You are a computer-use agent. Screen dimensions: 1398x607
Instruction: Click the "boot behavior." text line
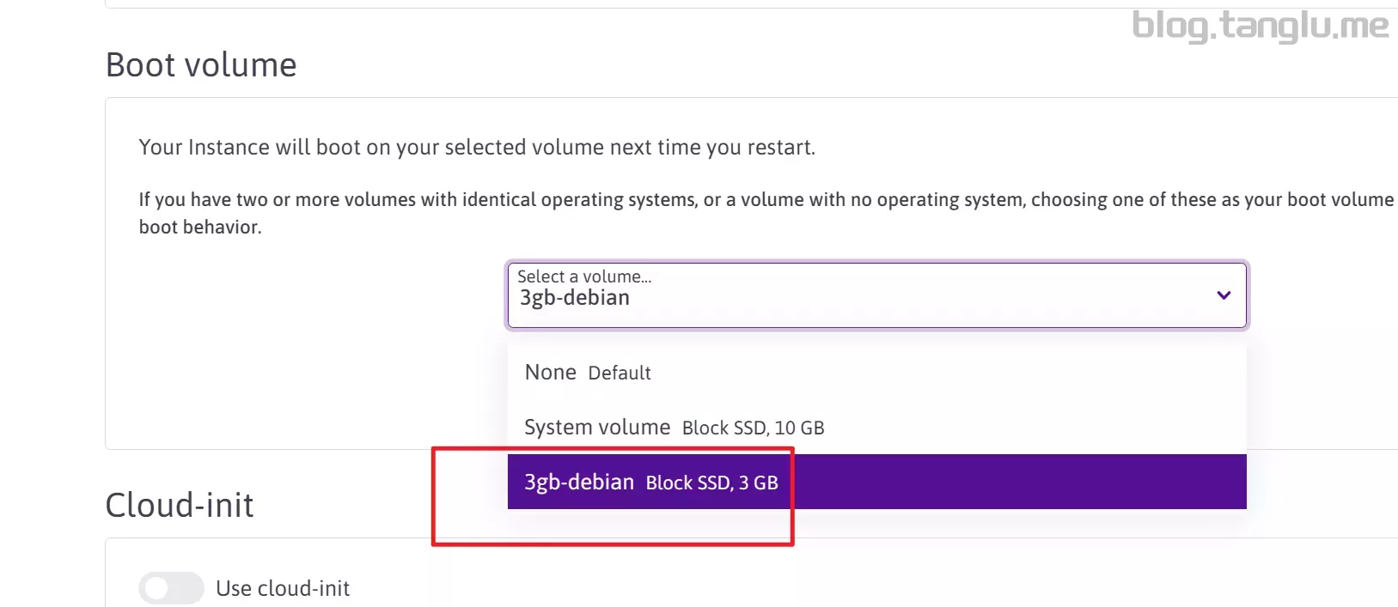200,228
